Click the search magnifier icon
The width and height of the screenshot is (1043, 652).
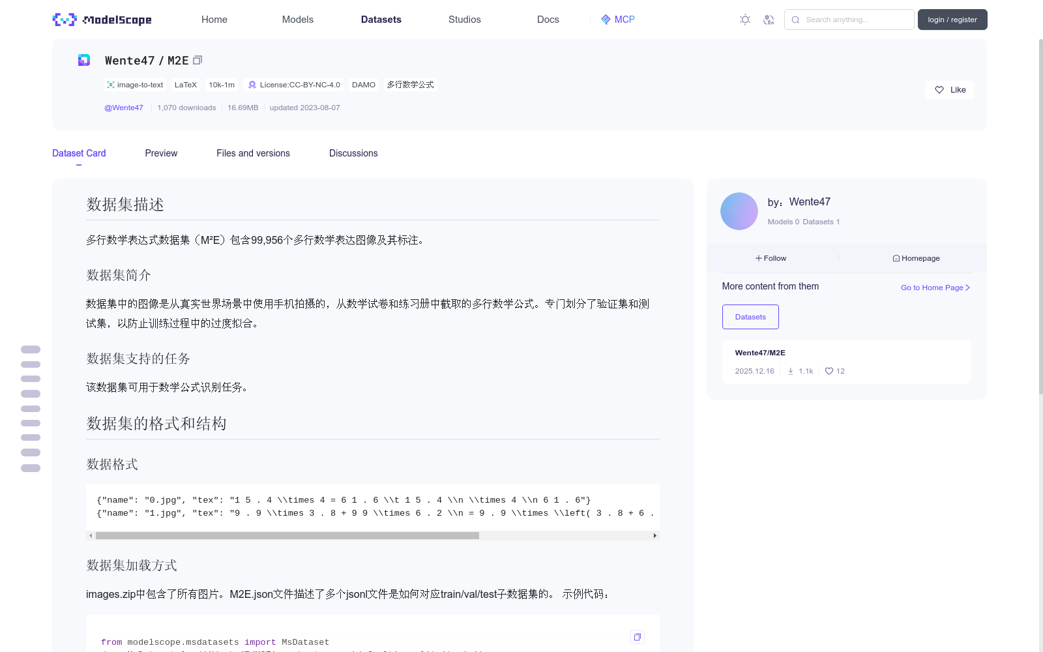click(x=795, y=20)
